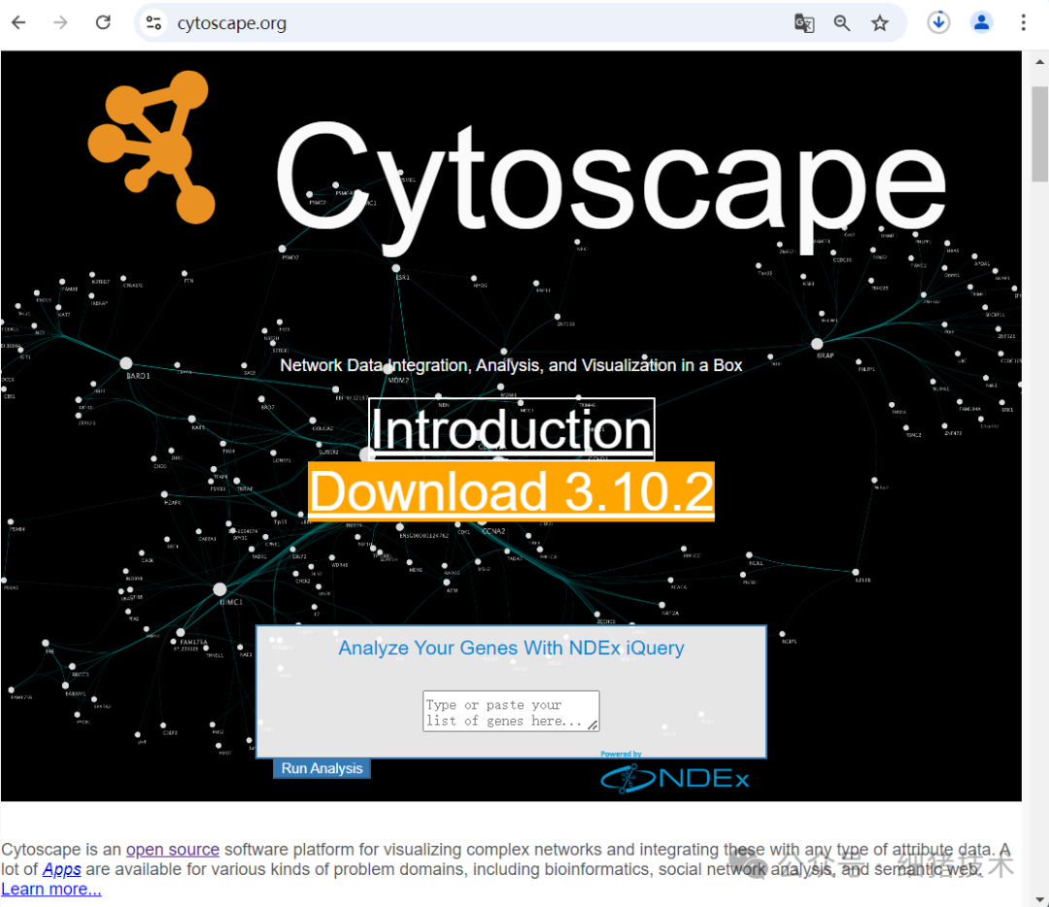Click the Learn more... link
This screenshot has height=907, width=1049.
[x=51, y=889]
